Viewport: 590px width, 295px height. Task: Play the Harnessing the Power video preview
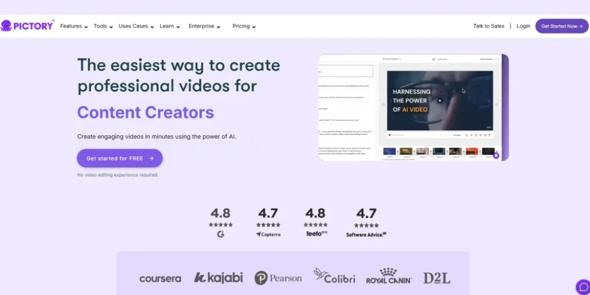[440, 100]
